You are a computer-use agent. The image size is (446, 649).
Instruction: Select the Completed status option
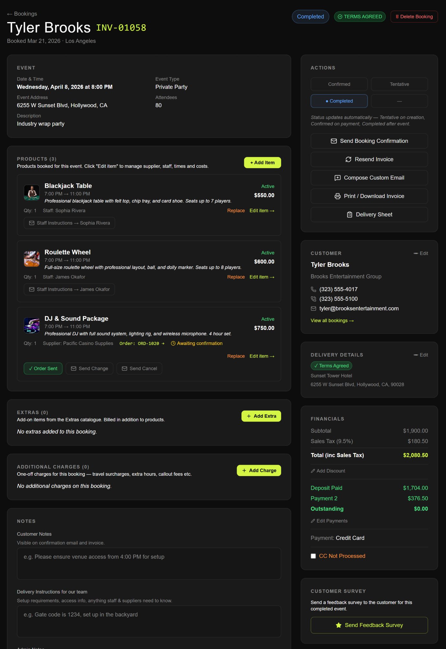pos(339,101)
